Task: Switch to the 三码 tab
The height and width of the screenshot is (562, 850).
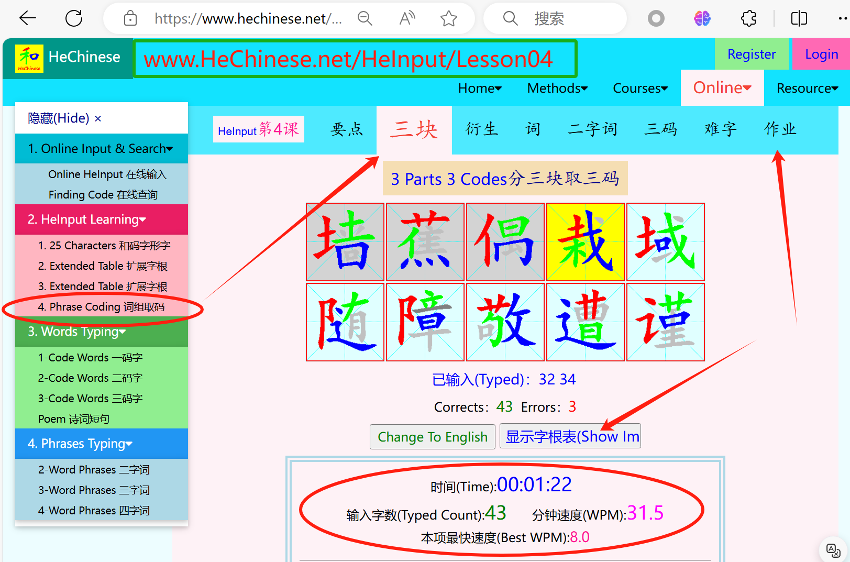Action: pos(661,129)
